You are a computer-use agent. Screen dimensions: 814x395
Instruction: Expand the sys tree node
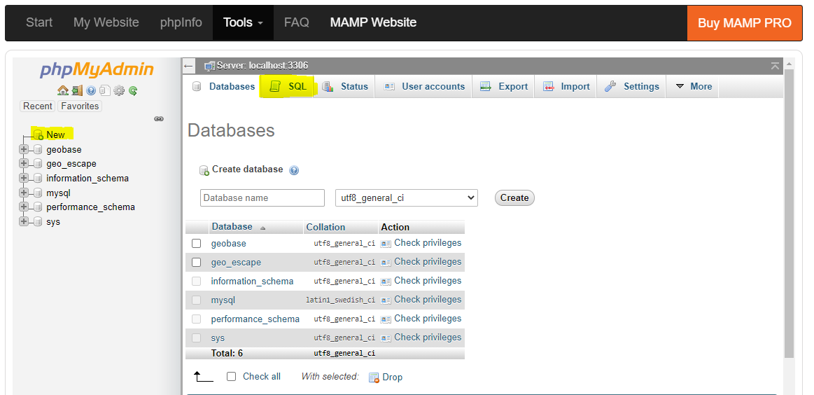[23, 221]
